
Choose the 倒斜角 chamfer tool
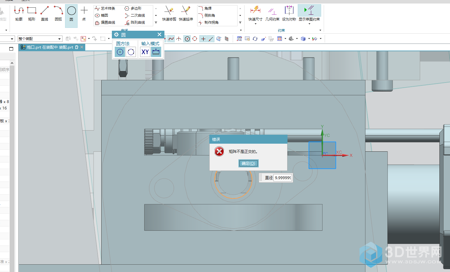coord(207,15)
